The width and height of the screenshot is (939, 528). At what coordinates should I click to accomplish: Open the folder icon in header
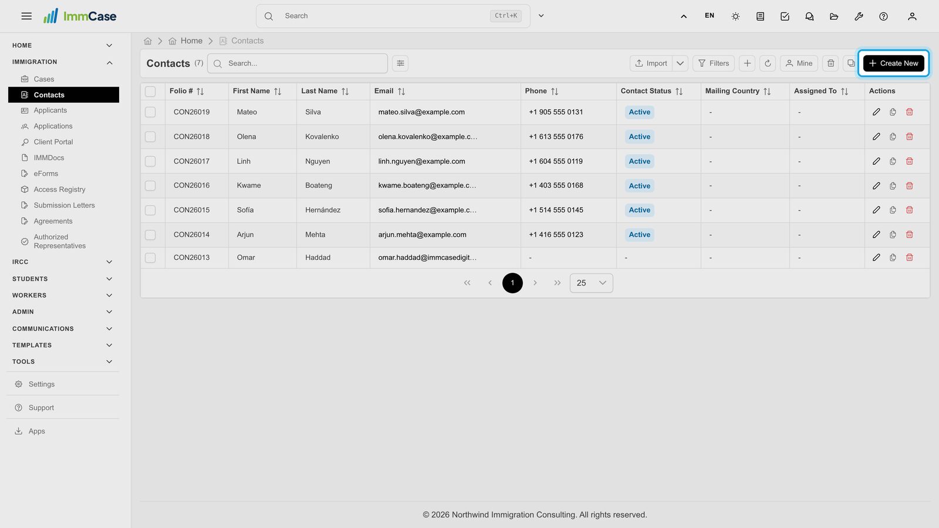tap(834, 16)
